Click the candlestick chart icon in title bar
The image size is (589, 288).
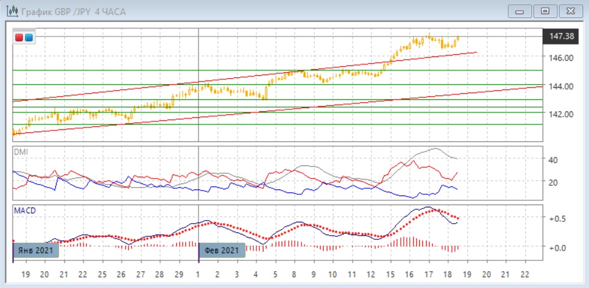click(x=11, y=11)
